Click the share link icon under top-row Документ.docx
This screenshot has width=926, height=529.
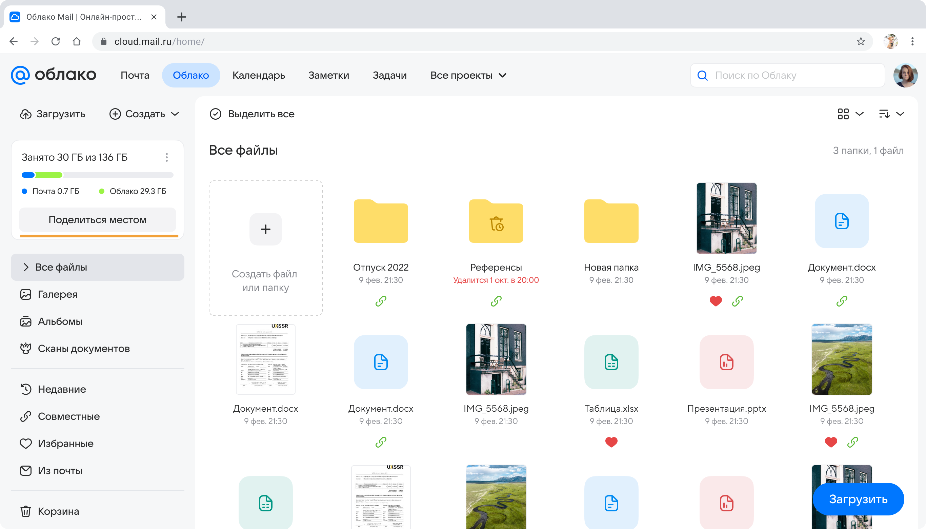coord(841,301)
